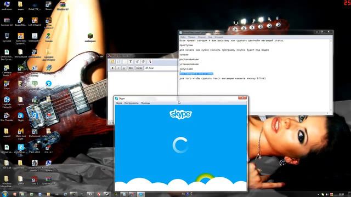Open the Skype desktop shortcut
Screen dimensions: 351x197
21,117
